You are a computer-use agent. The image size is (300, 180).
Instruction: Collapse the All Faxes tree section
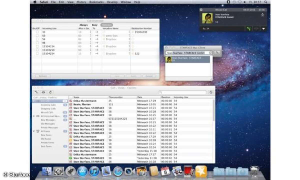click(34, 131)
